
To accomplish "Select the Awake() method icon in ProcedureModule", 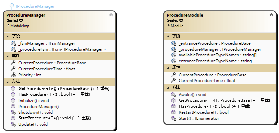I will pos(173,95).
